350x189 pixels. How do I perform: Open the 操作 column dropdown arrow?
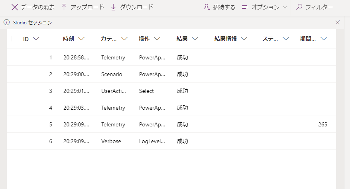(x=157, y=39)
